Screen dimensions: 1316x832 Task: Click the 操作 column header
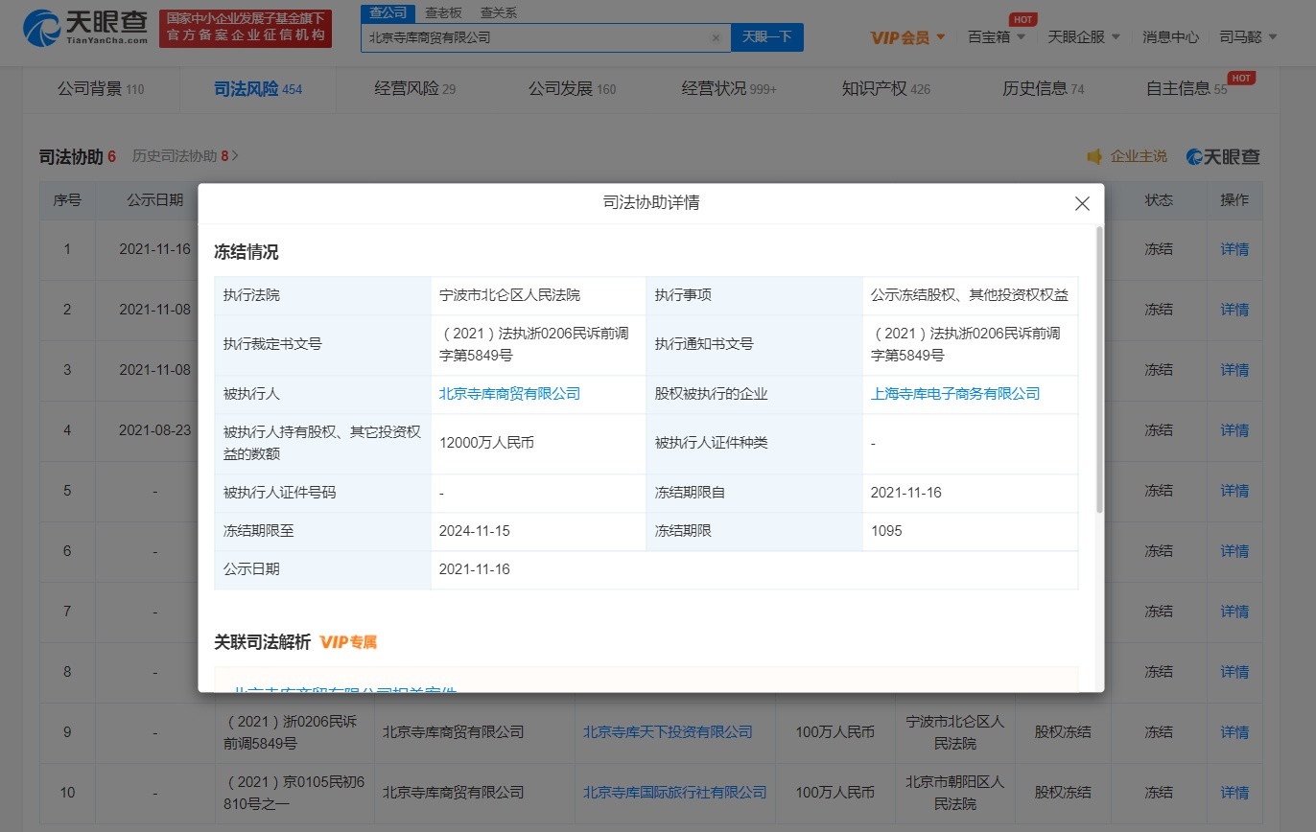1234,200
